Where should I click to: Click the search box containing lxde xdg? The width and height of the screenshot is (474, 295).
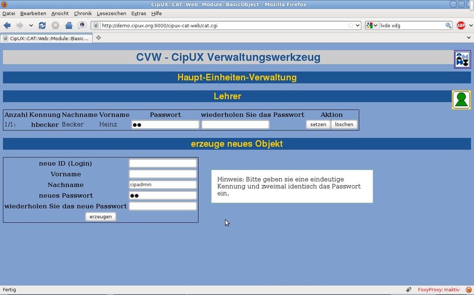click(x=412, y=26)
